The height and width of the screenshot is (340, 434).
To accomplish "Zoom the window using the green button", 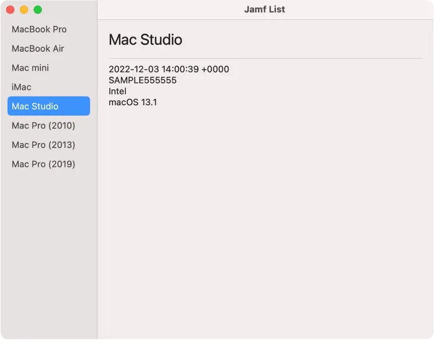I will [x=38, y=10].
